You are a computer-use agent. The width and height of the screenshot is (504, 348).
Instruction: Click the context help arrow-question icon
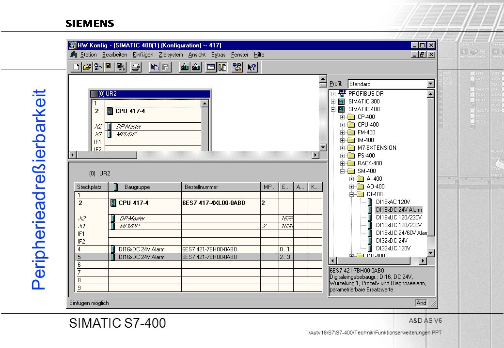point(252,67)
